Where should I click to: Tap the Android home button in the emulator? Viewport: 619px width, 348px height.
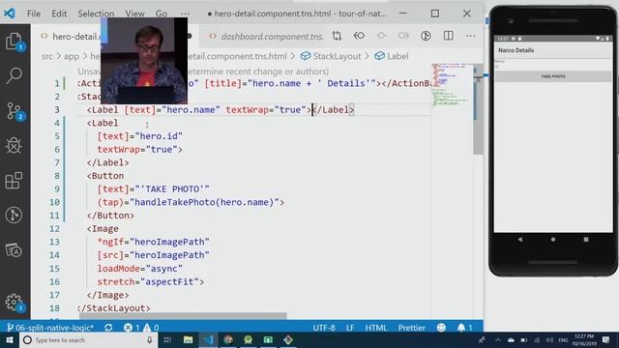pos(553,240)
